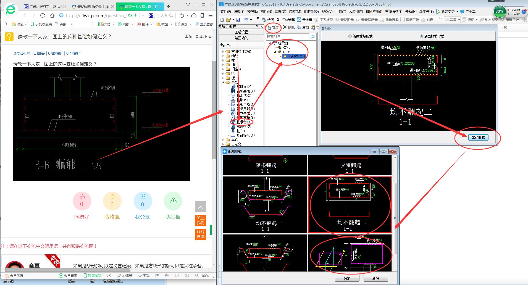Expand the 梁 folder in navigation tree

223,73
